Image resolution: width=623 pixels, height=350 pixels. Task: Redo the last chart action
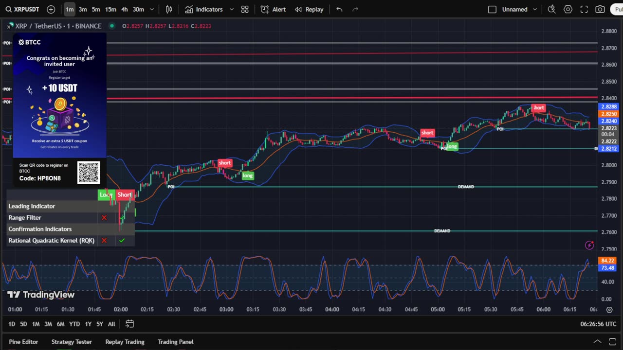[x=355, y=9]
